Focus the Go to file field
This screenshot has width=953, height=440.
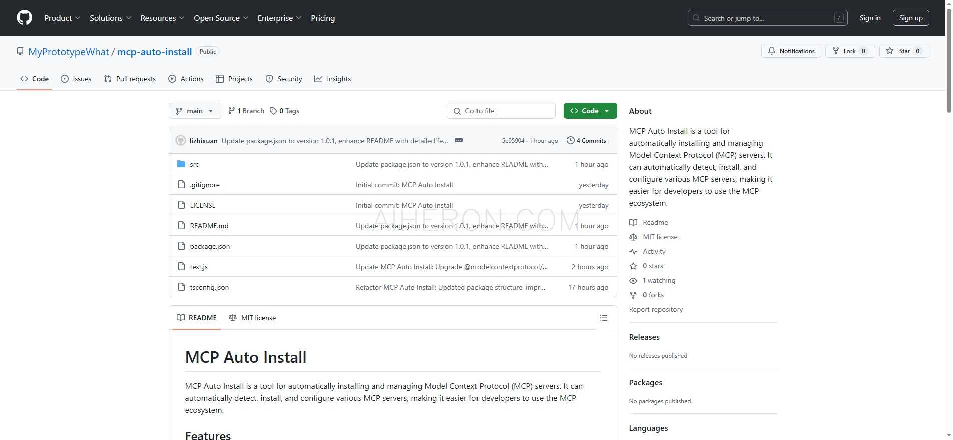[x=501, y=111]
